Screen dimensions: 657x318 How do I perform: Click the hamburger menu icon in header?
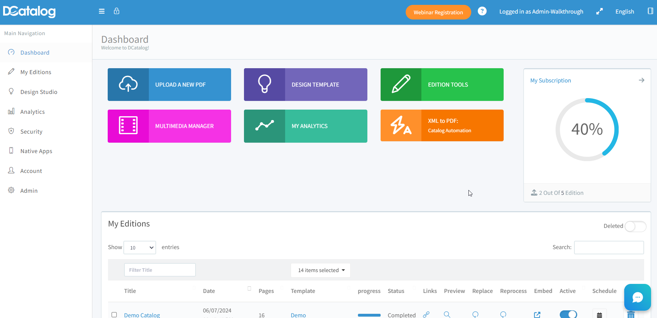[x=102, y=11]
